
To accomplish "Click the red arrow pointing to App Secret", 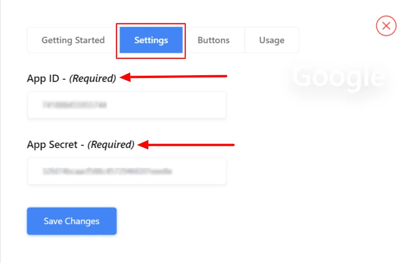I will (186, 145).
